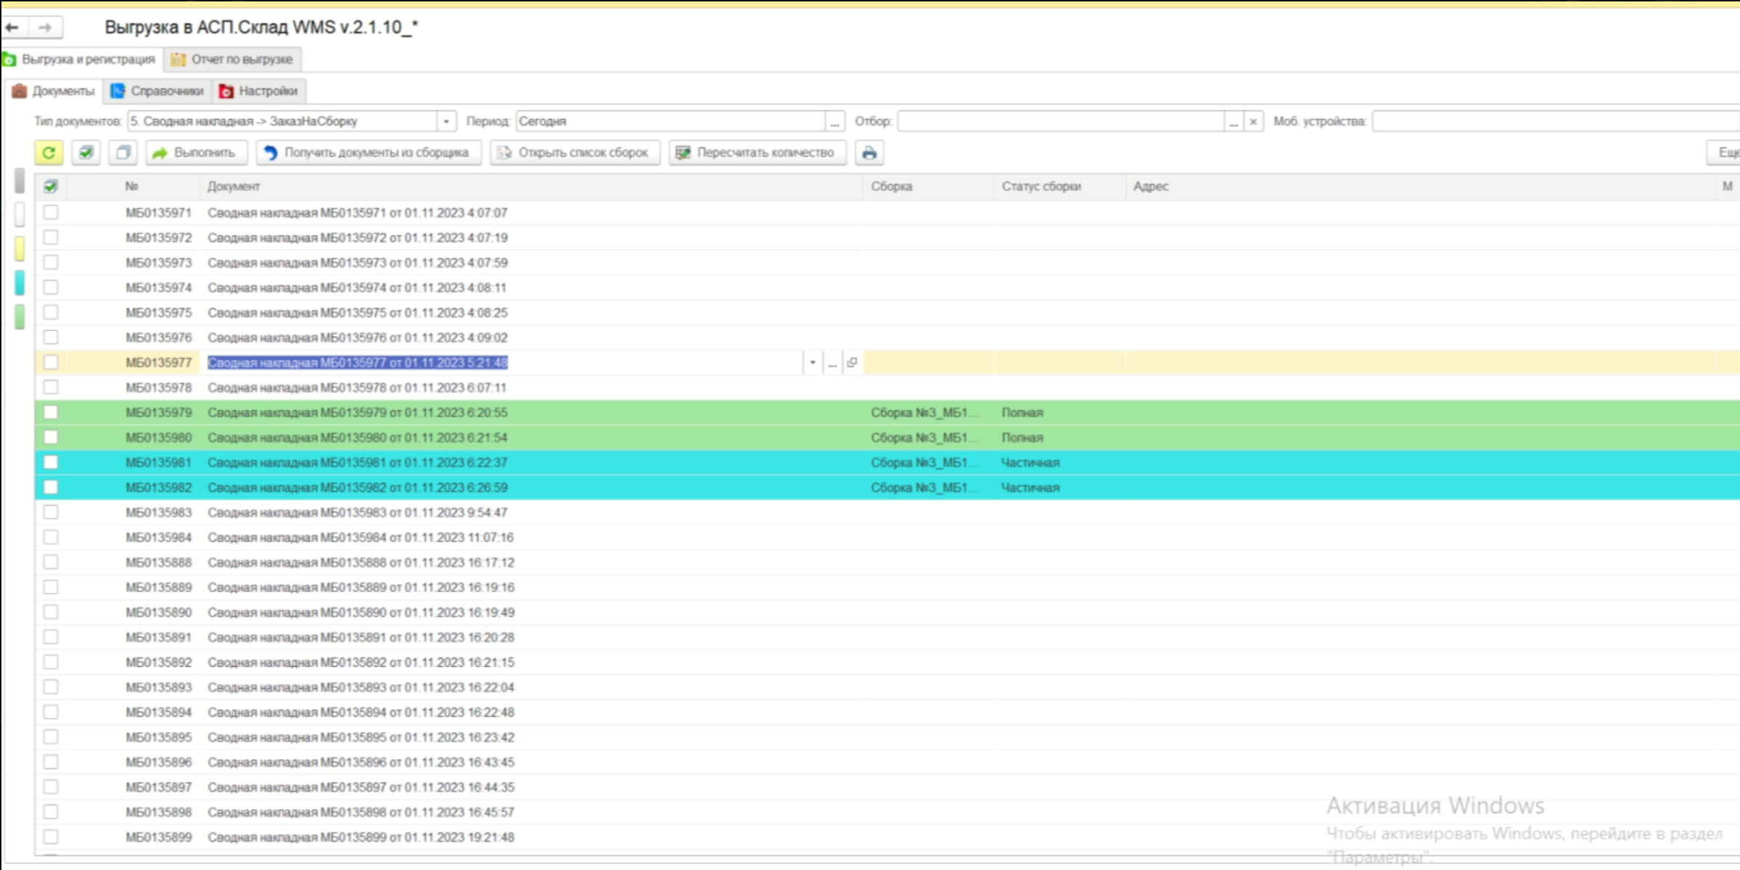Click the printer icon in toolbar

pyautogui.click(x=869, y=152)
